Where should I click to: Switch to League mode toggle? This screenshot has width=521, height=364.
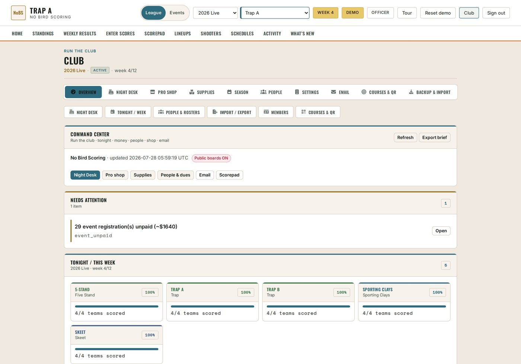(153, 13)
